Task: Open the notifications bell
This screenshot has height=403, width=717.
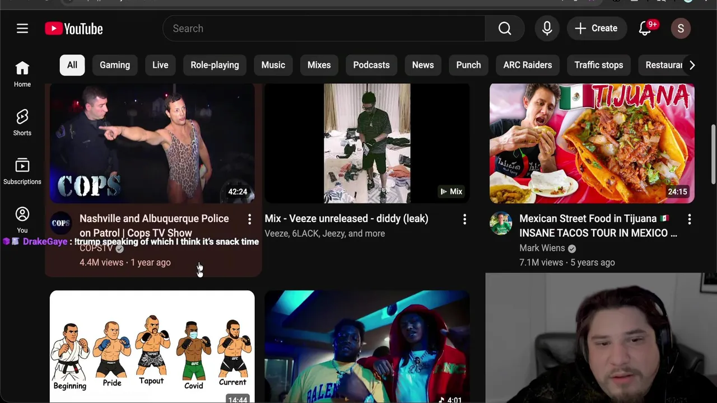Action: point(645,29)
